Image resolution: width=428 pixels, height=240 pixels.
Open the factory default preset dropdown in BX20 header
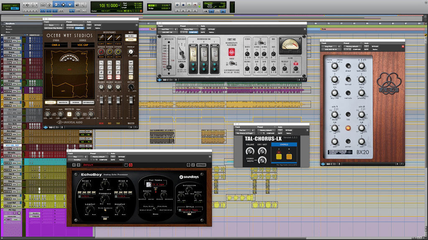pyautogui.click(x=352, y=47)
